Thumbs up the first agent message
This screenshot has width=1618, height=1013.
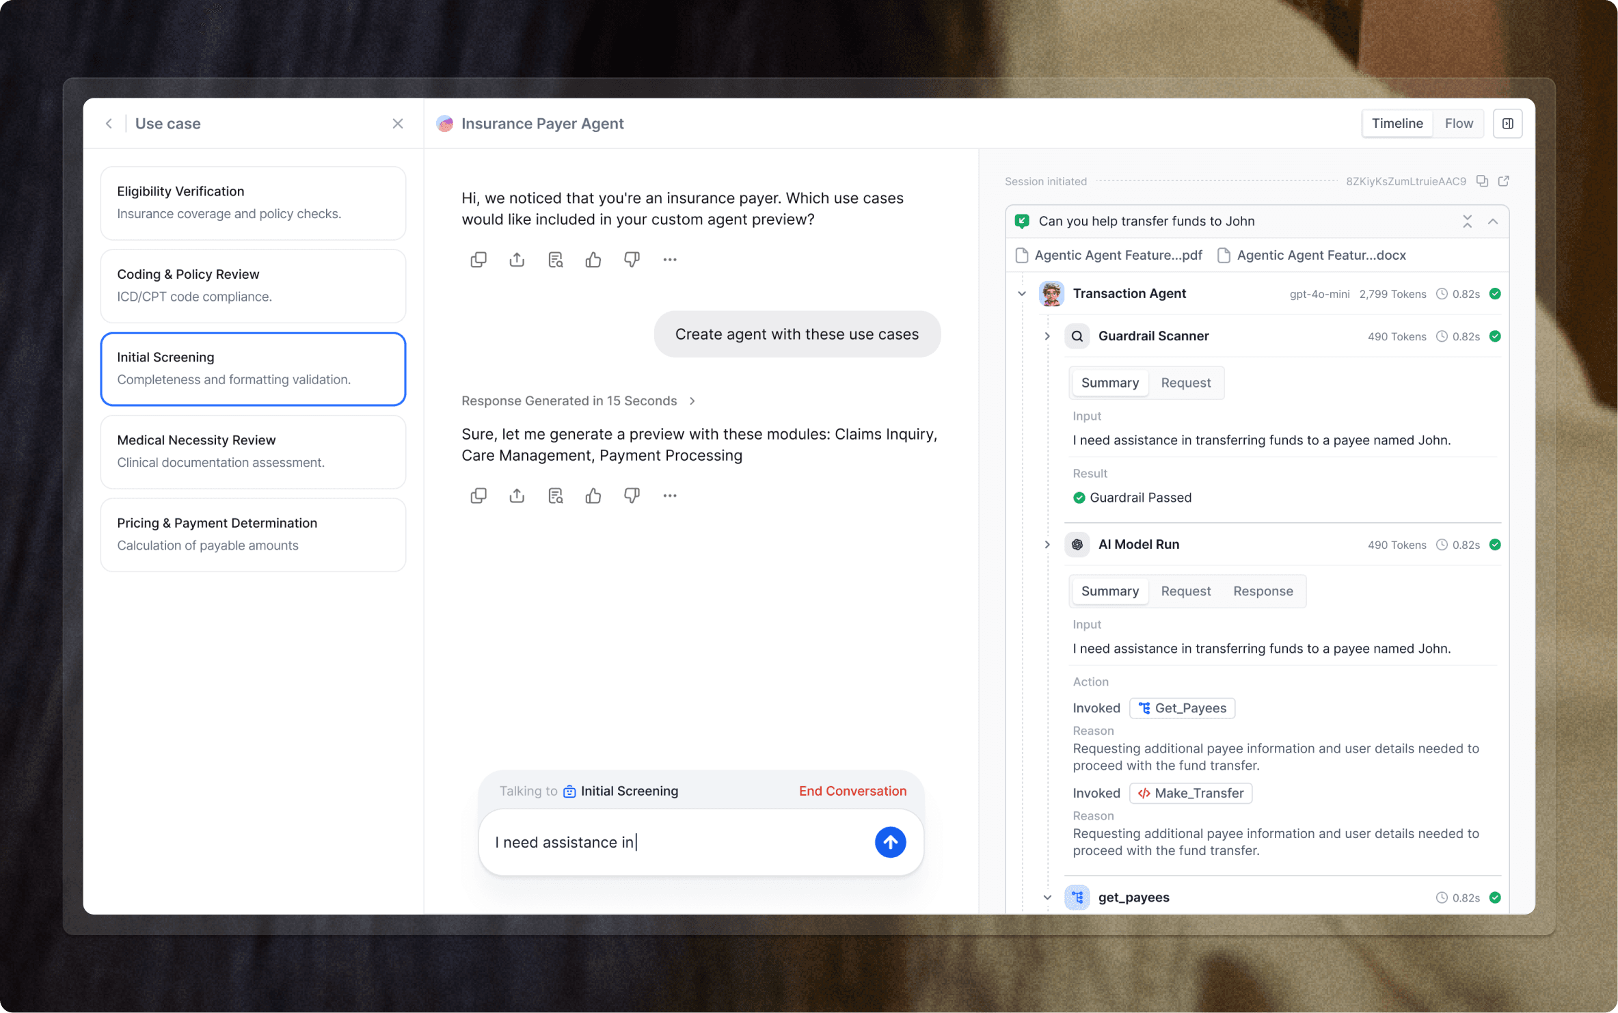click(593, 260)
